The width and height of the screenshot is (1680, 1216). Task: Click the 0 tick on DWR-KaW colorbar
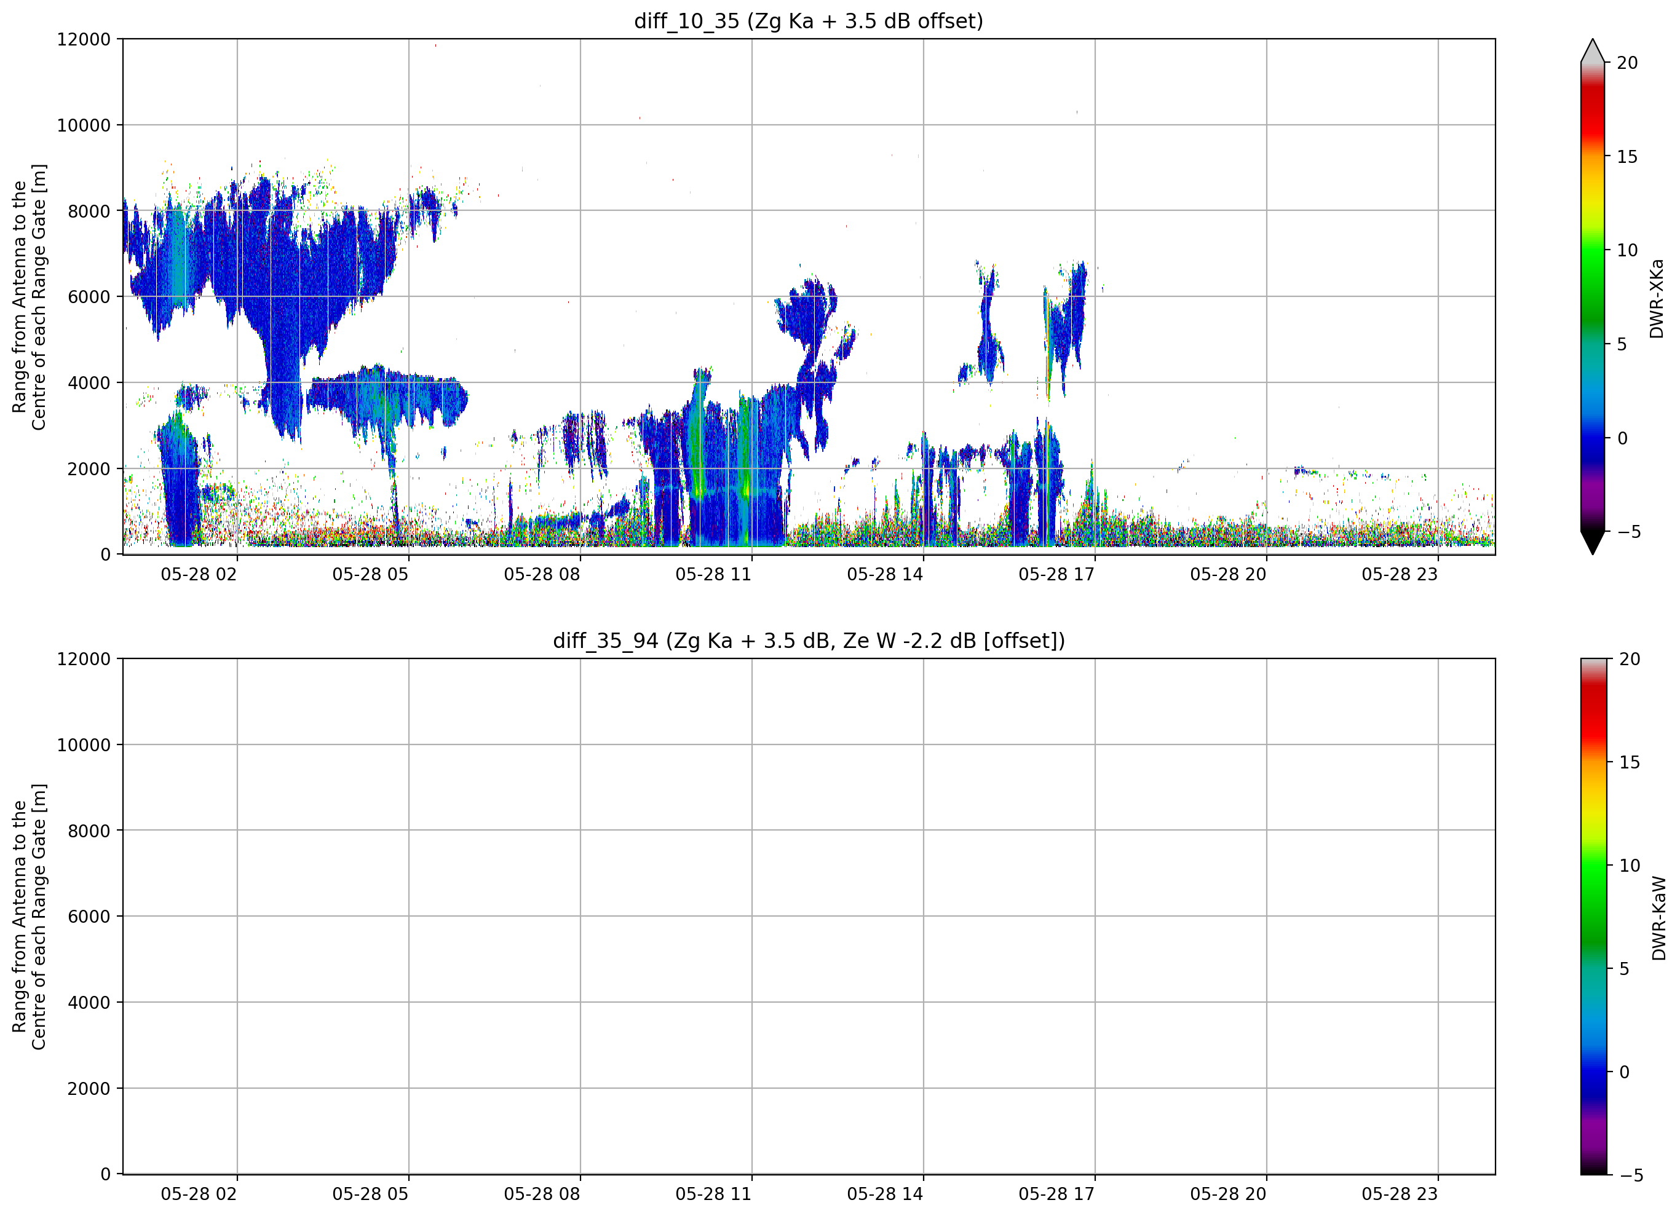pyautogui.click(x=1625, y=1072)
